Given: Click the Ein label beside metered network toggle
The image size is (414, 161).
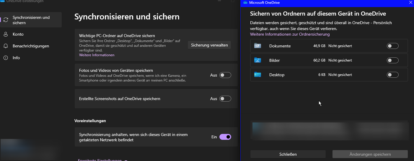Looking at the screenshot, I should click(x=214, y=137).
